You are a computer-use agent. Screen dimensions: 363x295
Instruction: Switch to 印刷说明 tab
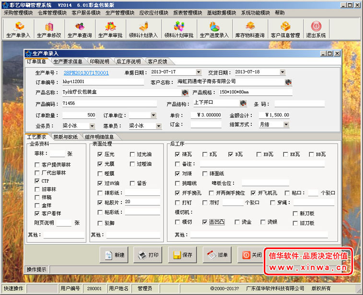click(x=100, y=61)
